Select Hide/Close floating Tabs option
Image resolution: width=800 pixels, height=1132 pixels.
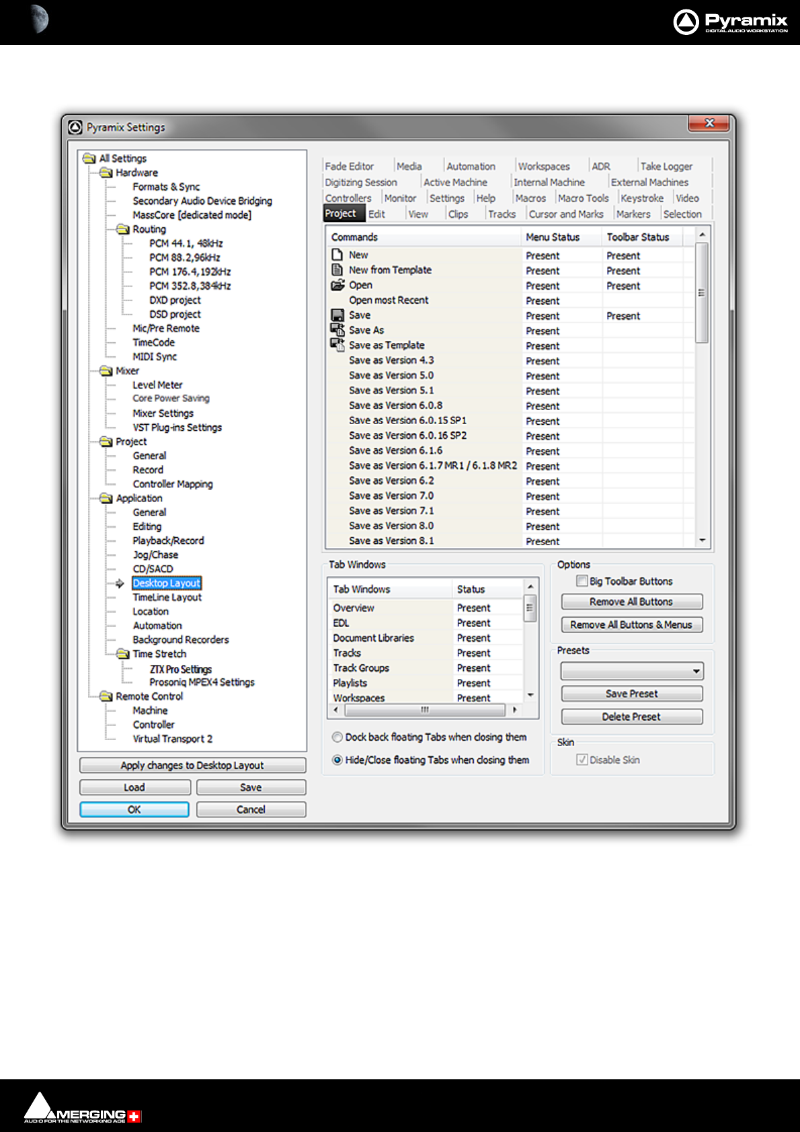pyautogui.click(x=337, y=760)
